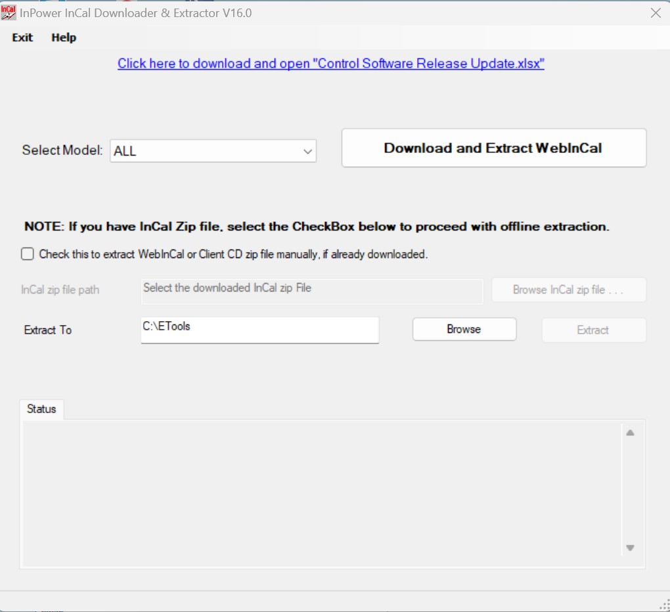Click Browse InCal zip file button
The image size is (670, 612).
[x=569, y=290]
